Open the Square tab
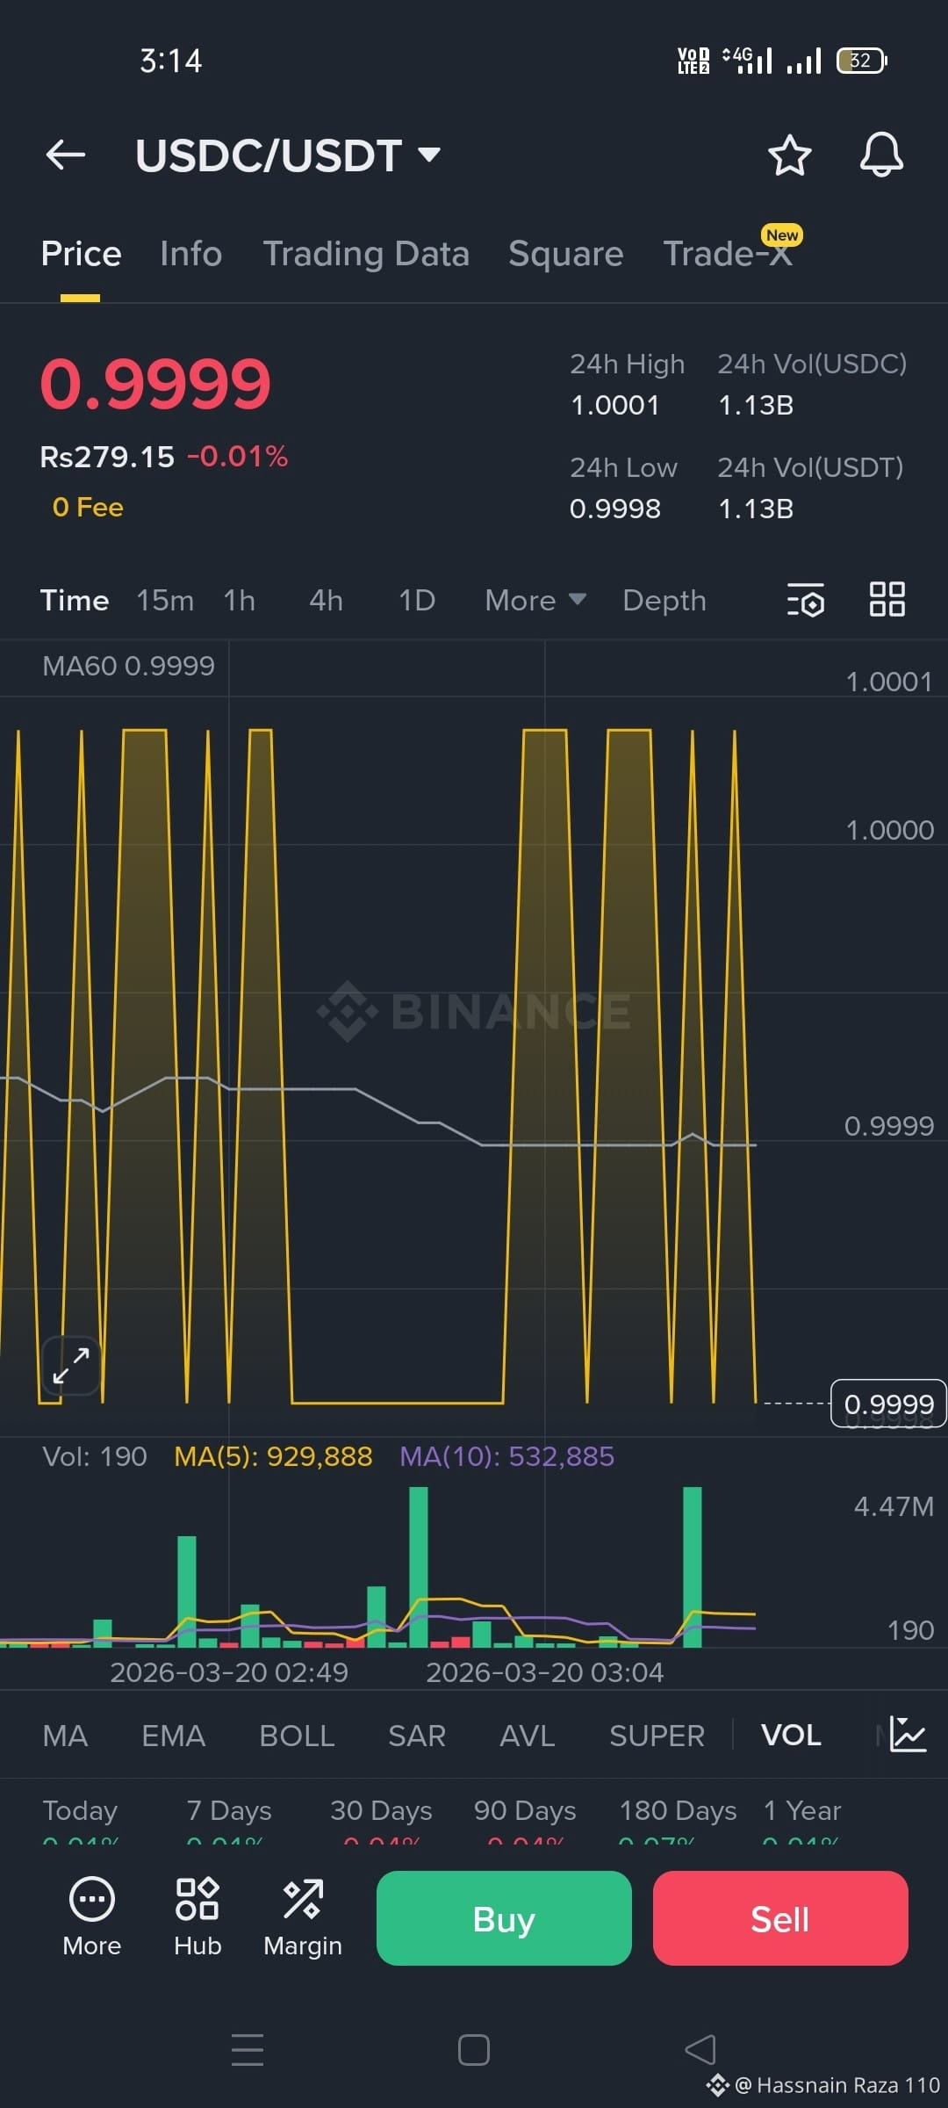Viewport: 948px width, 2108px height. (x=566, y=254)
